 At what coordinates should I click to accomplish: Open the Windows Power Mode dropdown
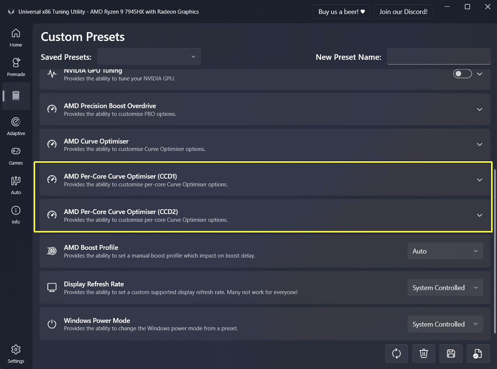click(x=445, y=324)
